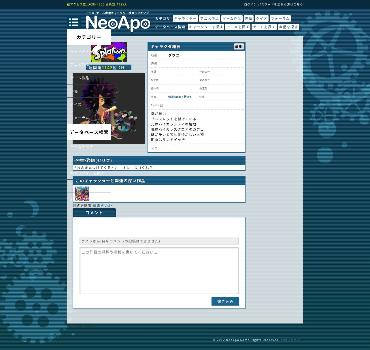Click the © 2012 NeoApo copyright text
The width and height of the screenshot is (370, 350).
(x=246, y=340)
